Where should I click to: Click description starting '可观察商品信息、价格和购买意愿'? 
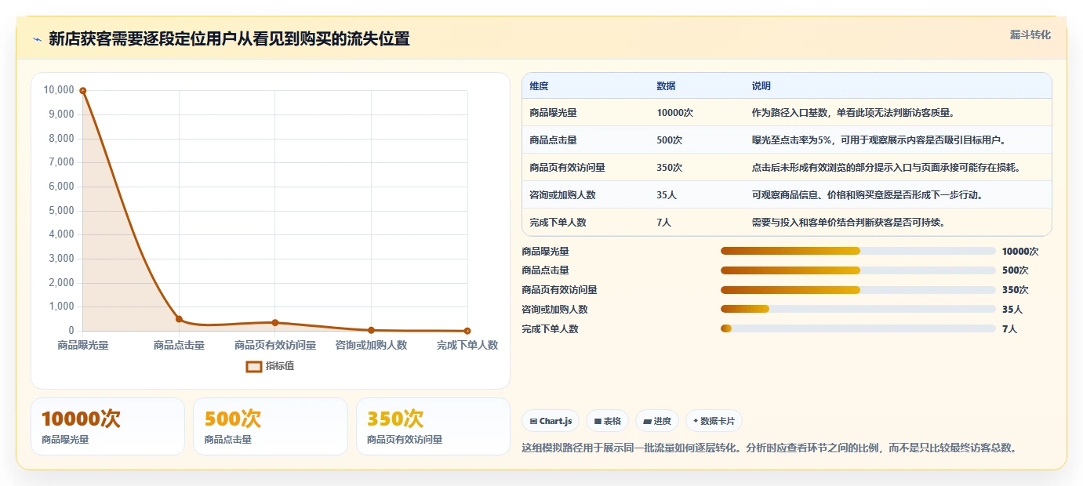click(x=867, y=195)
